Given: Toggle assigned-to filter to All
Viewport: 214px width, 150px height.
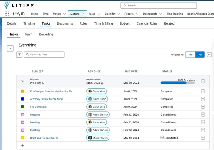Looking at the screenshot, I should (x=200, y=55).
